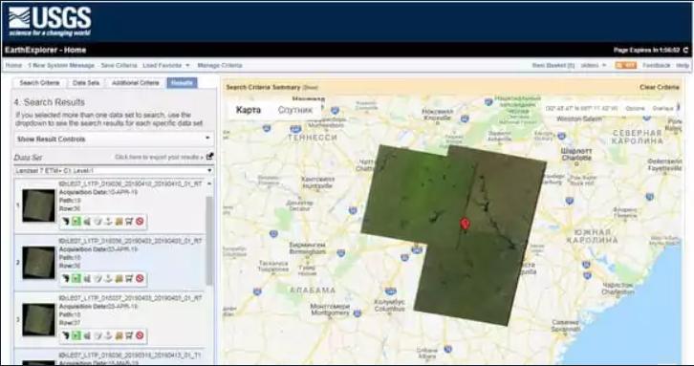
Task: Open the 1 New System Message link
Action: pyautogui.click(x=61, y=65)
